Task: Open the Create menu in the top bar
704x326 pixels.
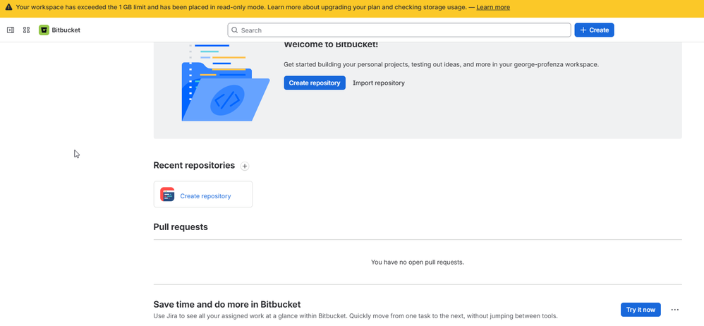Action: (594, 30)
